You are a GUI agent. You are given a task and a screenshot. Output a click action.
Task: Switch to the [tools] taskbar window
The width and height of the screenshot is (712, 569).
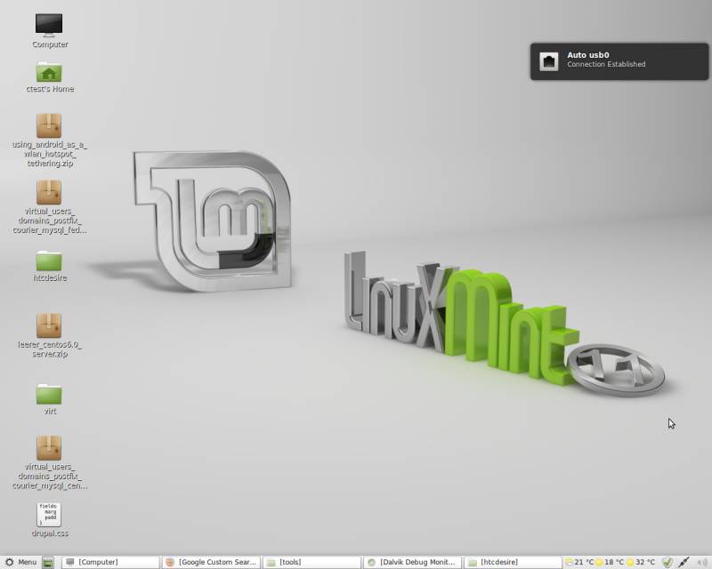(312, 562)
